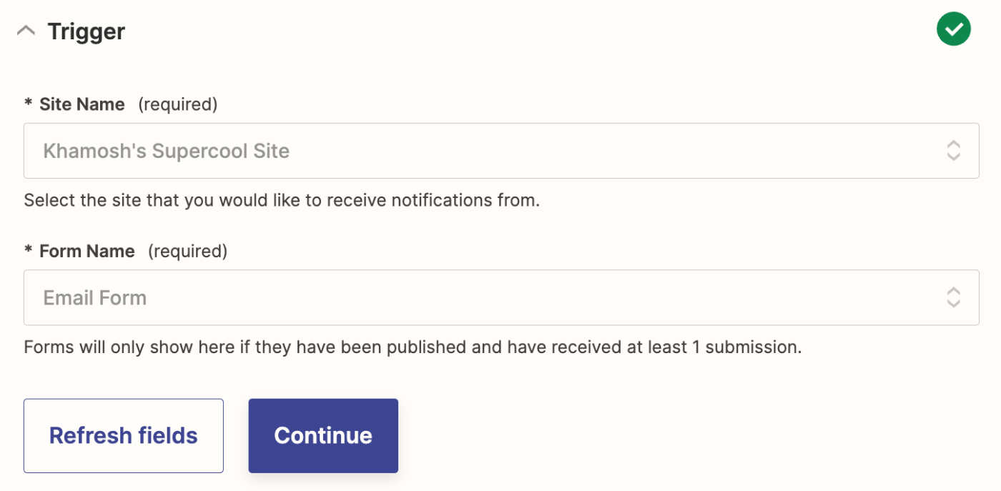
Task: Click up arrow in Site Name selector
Action: click(953, 144)
